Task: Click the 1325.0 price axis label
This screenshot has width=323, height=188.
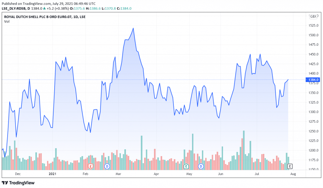Action: point(313,102)
